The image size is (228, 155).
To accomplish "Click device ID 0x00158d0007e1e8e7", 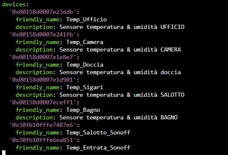I will [x=44, y=57].
